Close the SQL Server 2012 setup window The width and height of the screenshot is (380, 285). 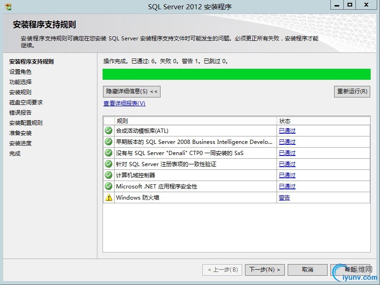[366, 5]
